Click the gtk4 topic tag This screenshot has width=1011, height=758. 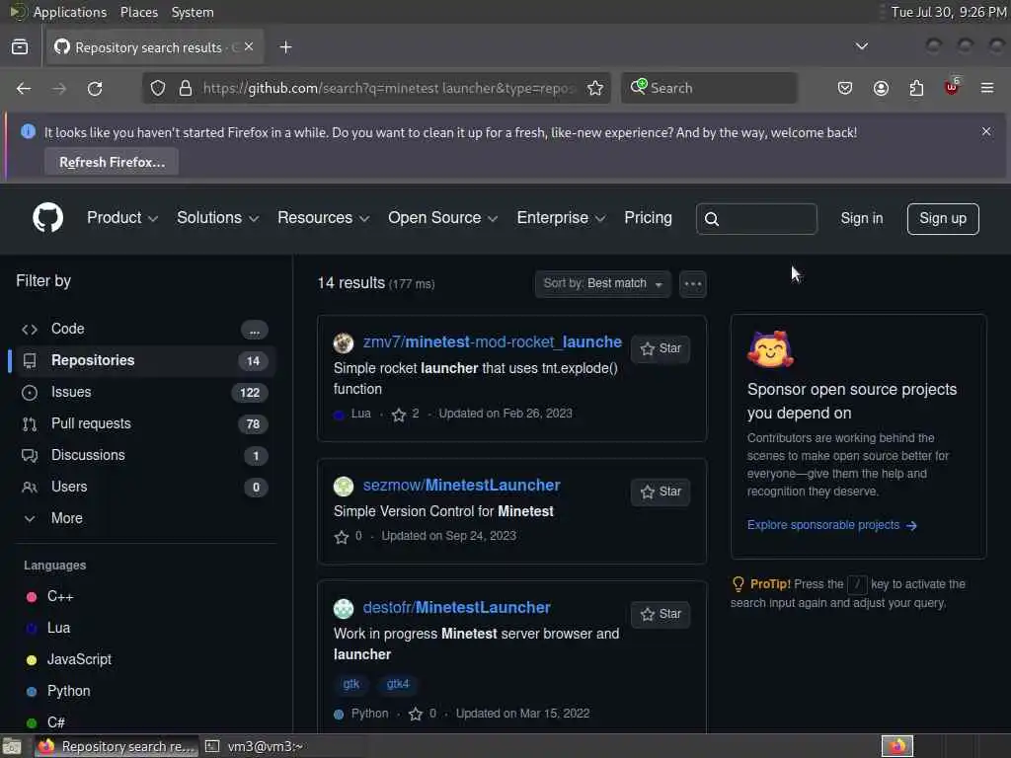(x=397, y=684)
